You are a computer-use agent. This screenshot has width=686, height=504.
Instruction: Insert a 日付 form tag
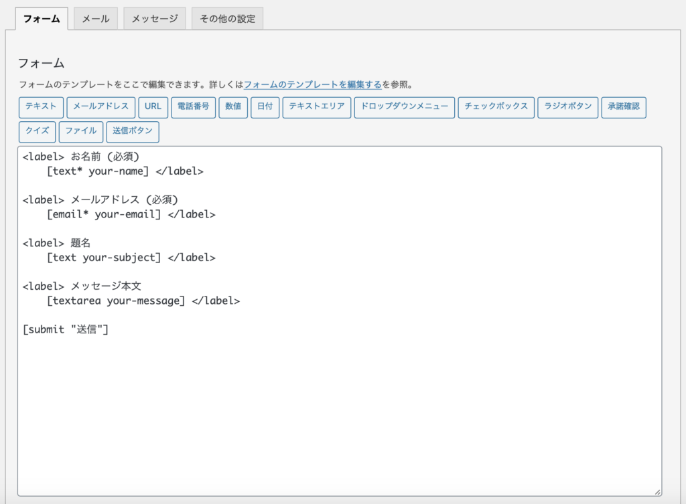click(x=265, y=107)
